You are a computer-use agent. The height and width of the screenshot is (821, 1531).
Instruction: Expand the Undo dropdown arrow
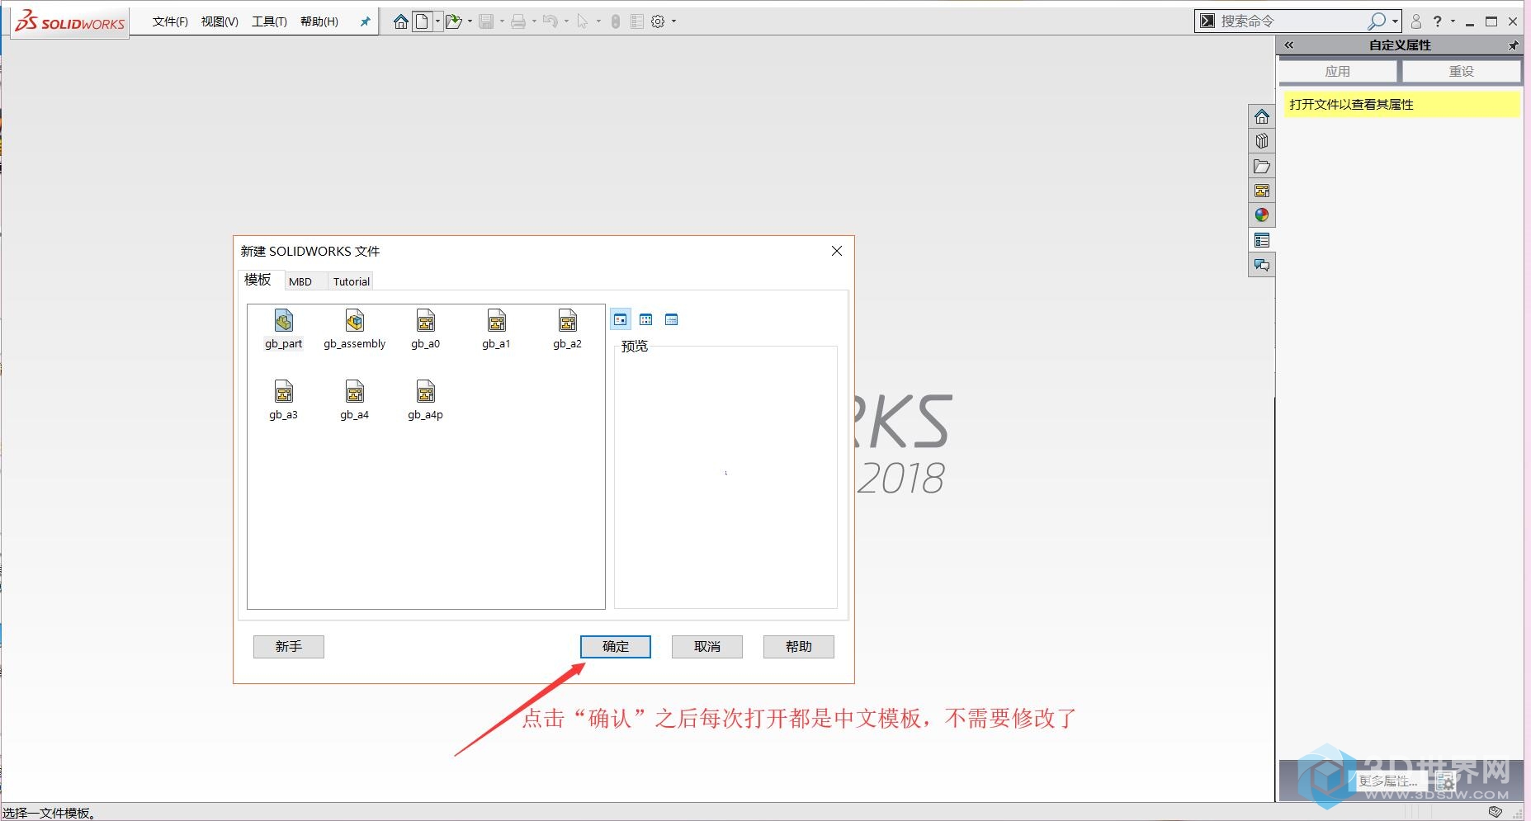[x=566, y=21]
